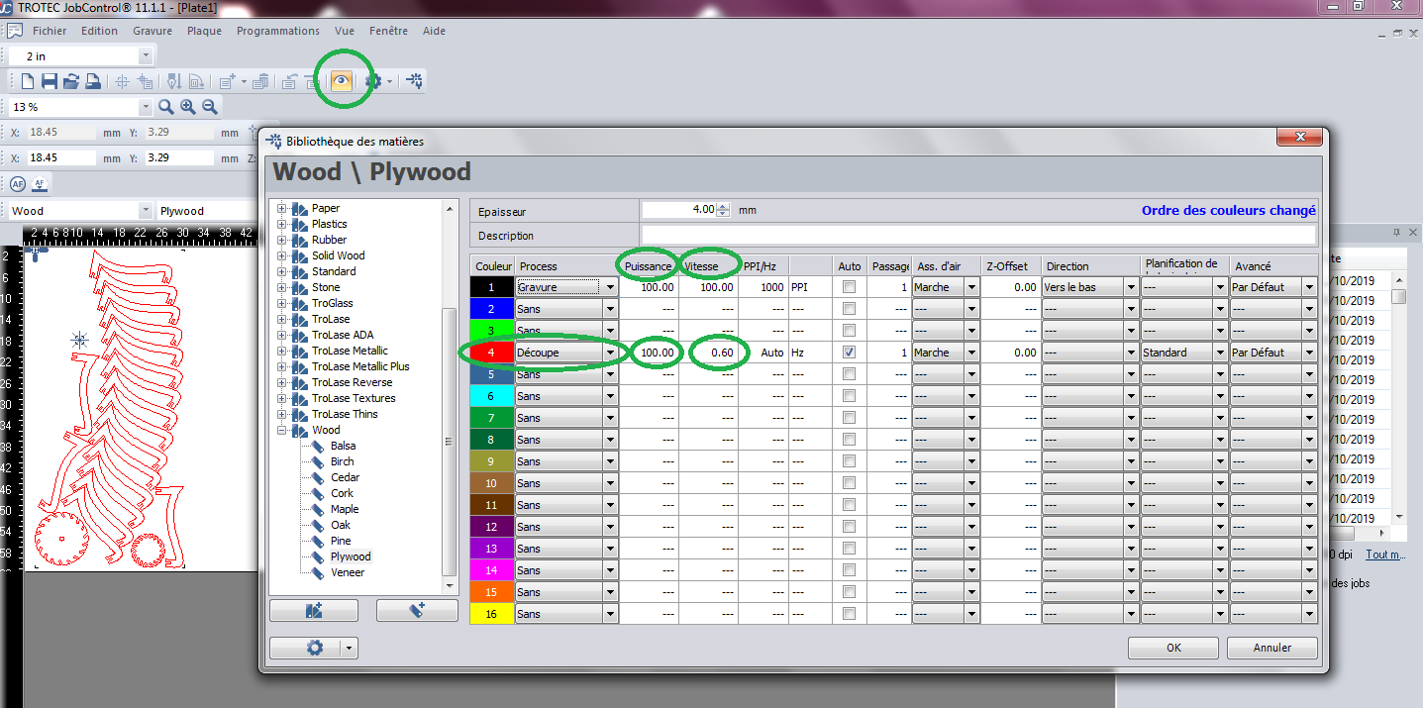Uncheck Auto checkbox for color 4 row
The image size is (1423, 708).
(x=849, y=353)
